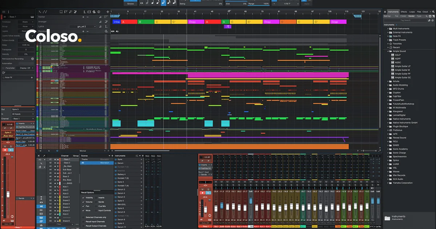436x229 pixels.
Task: Open the browser Home icon
Action: click(385, 12)
